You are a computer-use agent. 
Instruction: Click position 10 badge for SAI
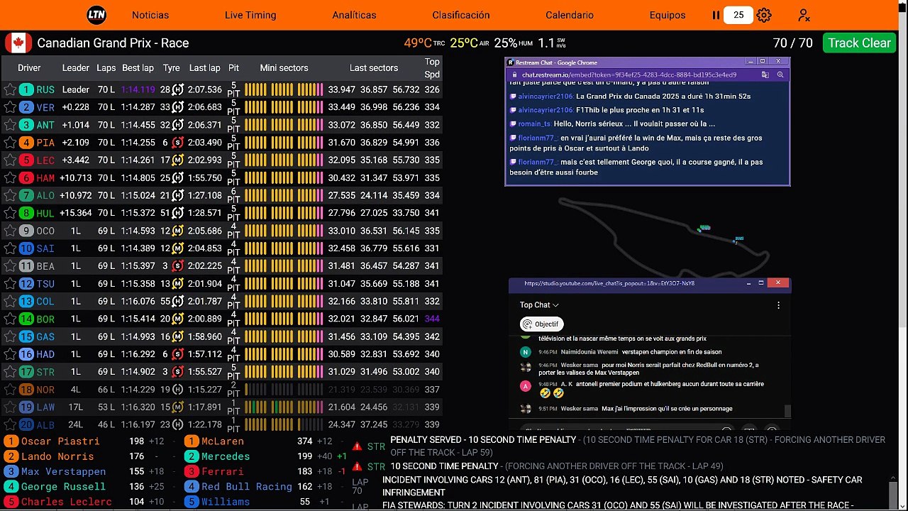point(26,248)
